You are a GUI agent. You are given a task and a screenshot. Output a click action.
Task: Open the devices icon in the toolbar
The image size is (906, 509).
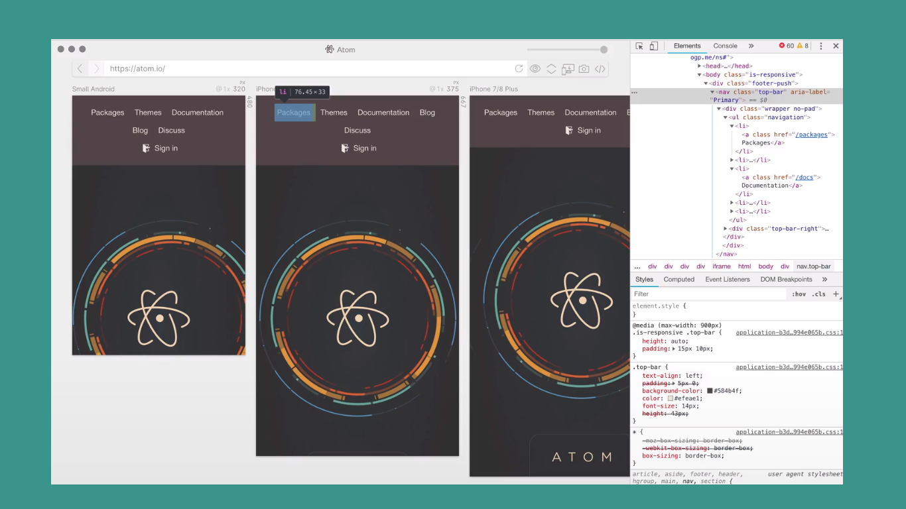point(568,69)
